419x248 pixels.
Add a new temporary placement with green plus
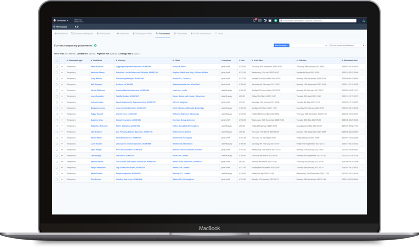click(x=95, y=45)
